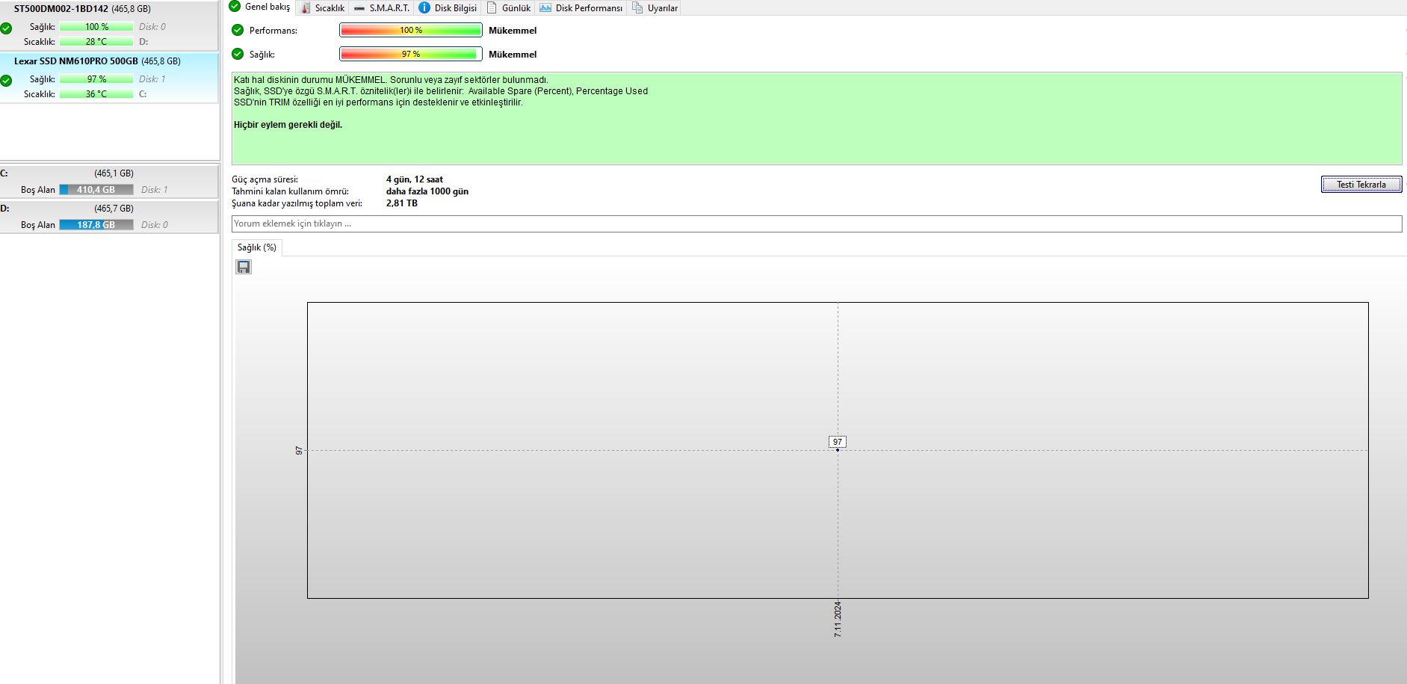Viewport: 1407px width, 684px height.
Task: Click the 7.11.2024 date label under the chart
Action: tap(838, 619)
